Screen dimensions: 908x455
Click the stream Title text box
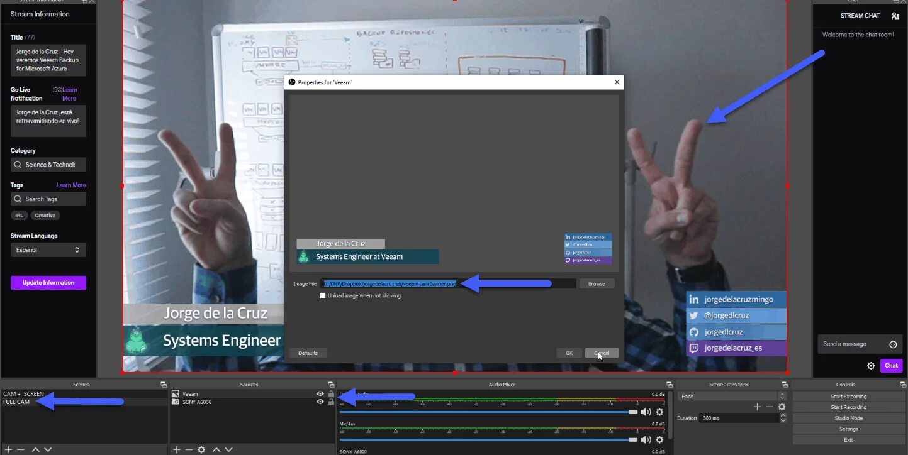point(48,60)
